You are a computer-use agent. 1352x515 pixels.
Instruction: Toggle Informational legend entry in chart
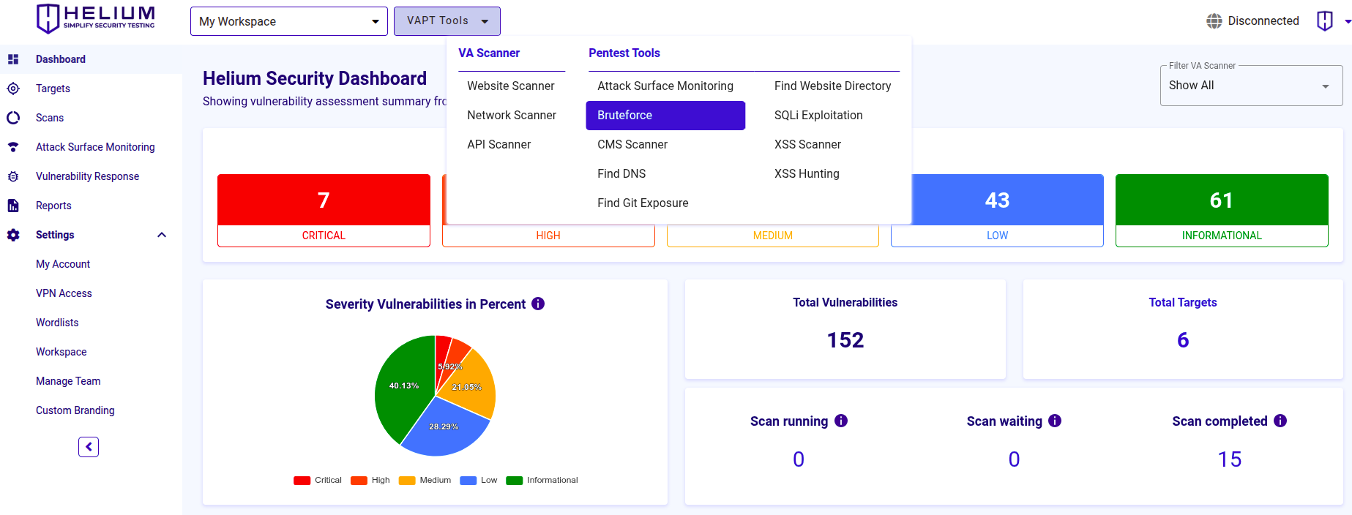point(542,481)
